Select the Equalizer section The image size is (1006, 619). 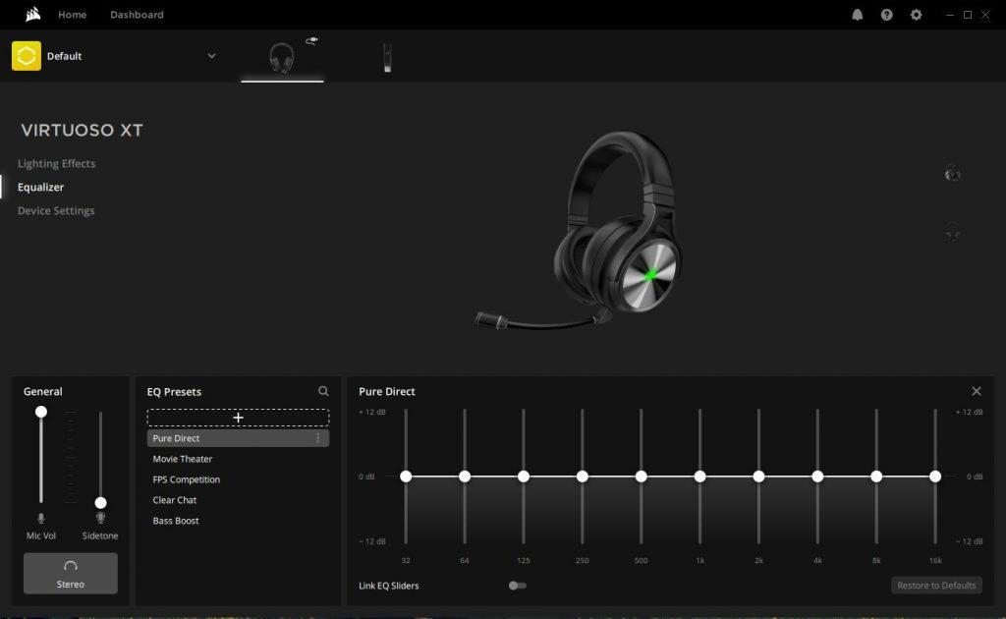(40, 188)
